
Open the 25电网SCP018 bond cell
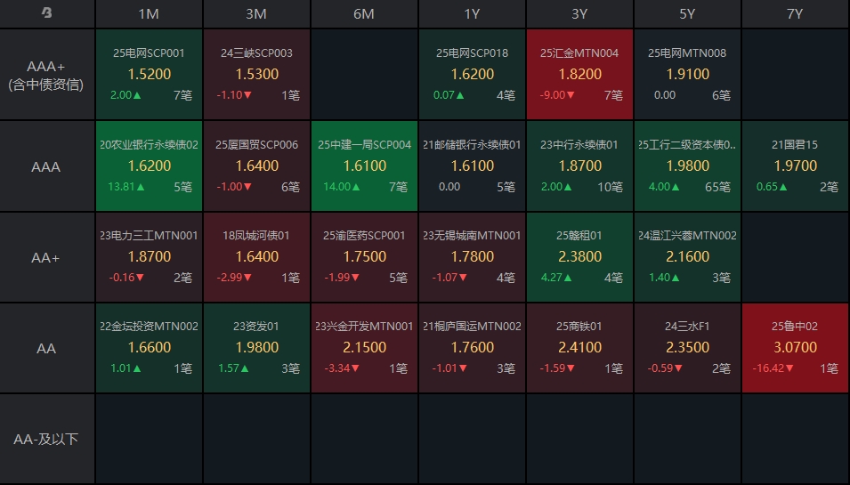pyautogui.click(x=472, y=74)
